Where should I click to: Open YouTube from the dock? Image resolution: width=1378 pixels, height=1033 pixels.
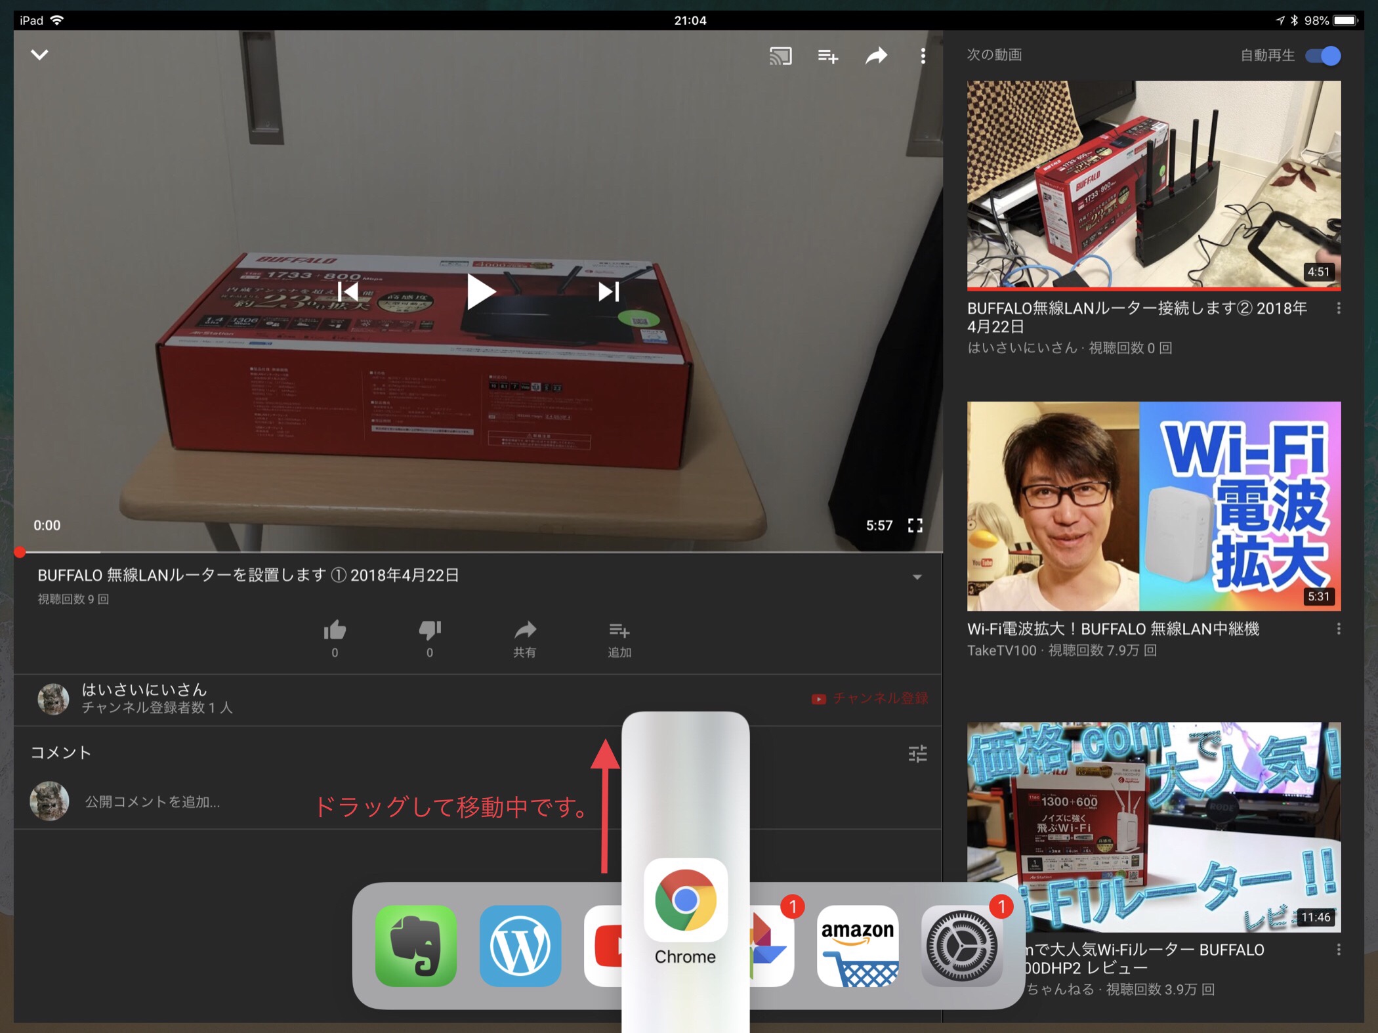(x=602, y=946)
